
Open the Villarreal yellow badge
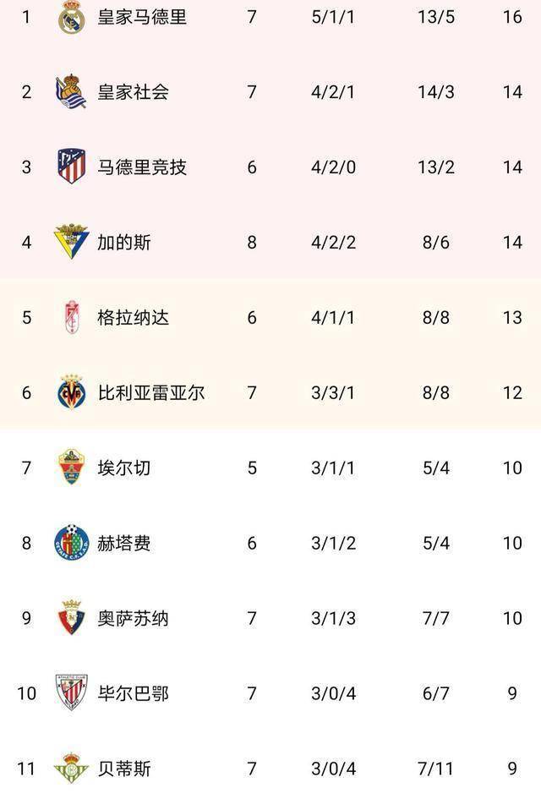point(71,392)
